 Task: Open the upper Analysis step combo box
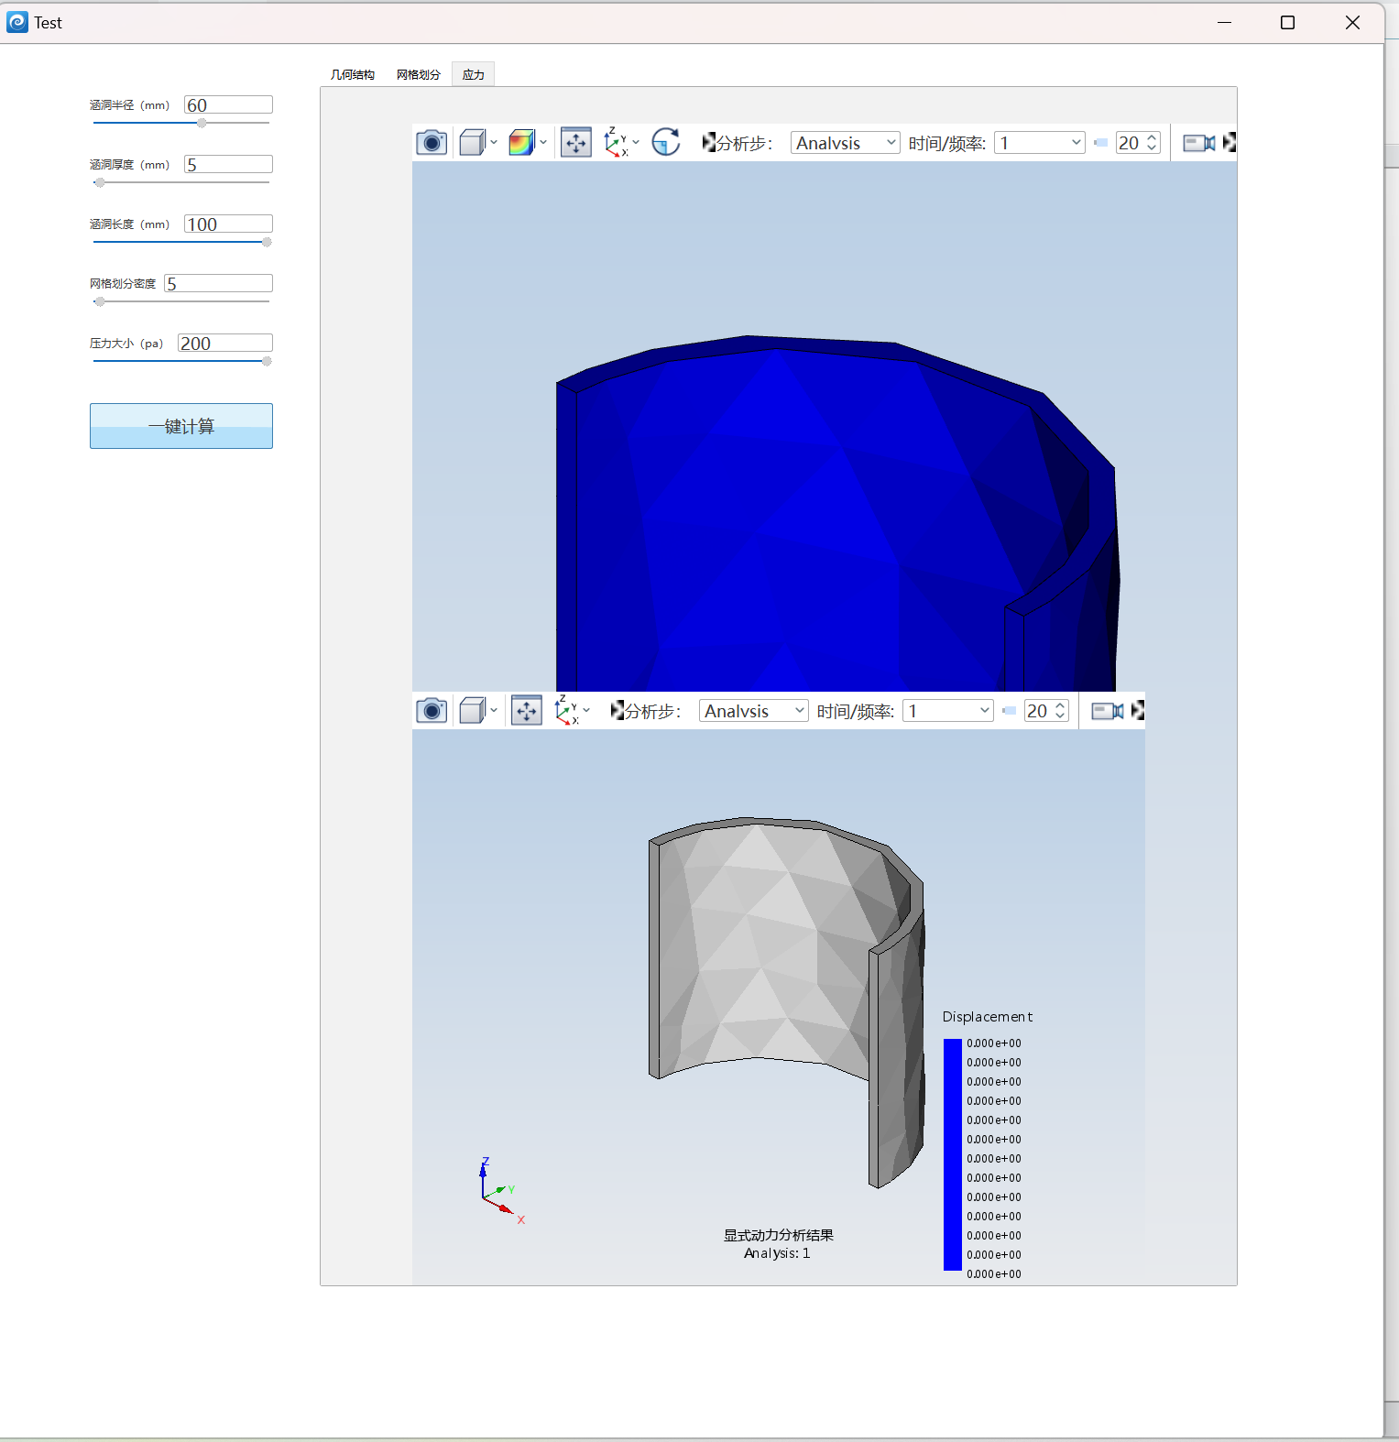pos(845,143)
